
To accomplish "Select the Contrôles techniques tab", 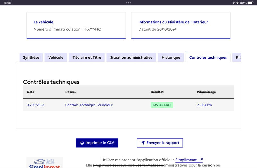I will click(x=208, y=58).
